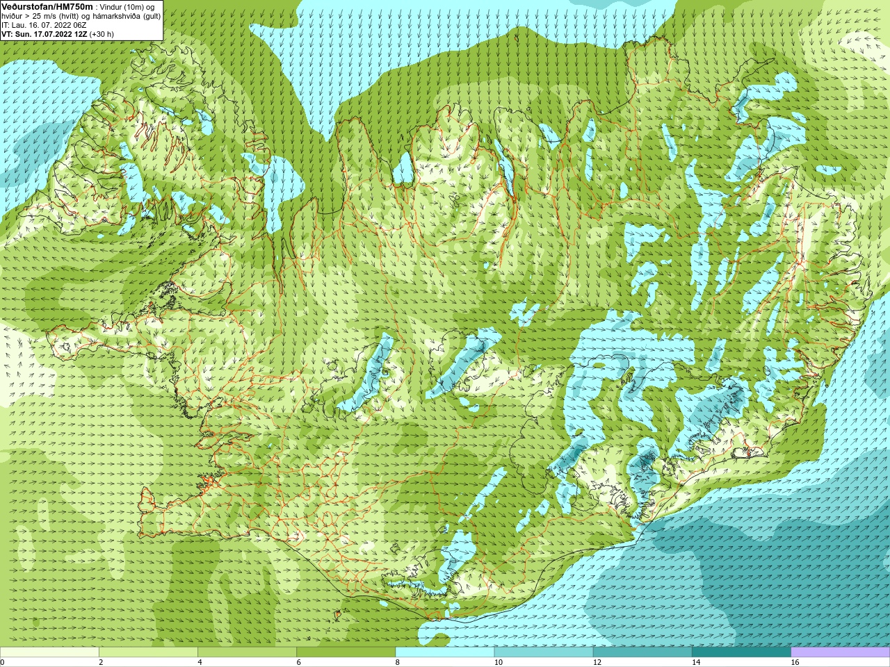This screenshot has width=890, height=667.
Task: Click the legend scale value 8
Action: tap(398, 662)
